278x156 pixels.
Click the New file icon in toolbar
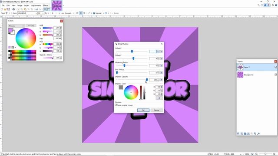pos(2,10)
